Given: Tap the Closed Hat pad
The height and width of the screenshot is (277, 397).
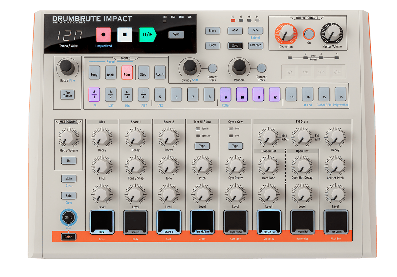Looking at the screenshot, I should (269, 221).
